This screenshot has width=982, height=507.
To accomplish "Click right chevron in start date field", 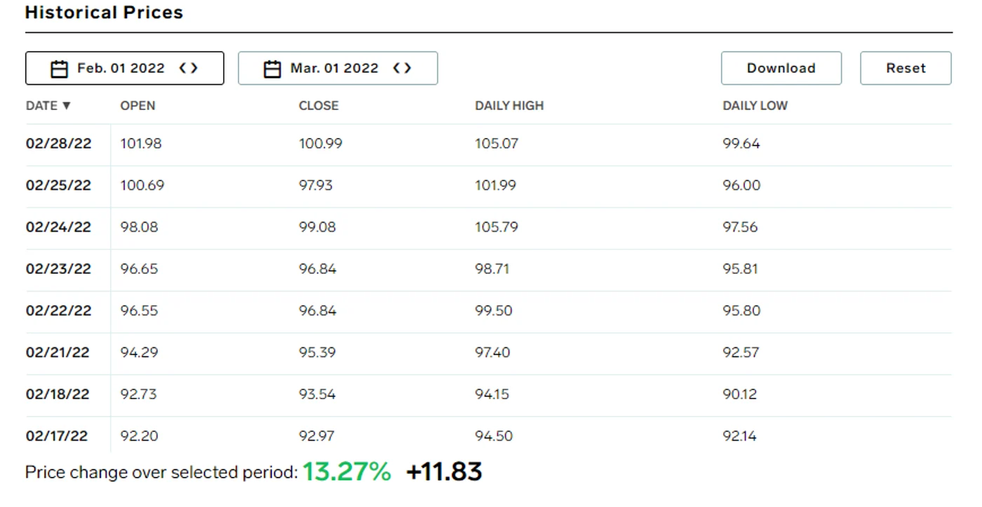I will (194, 68).
